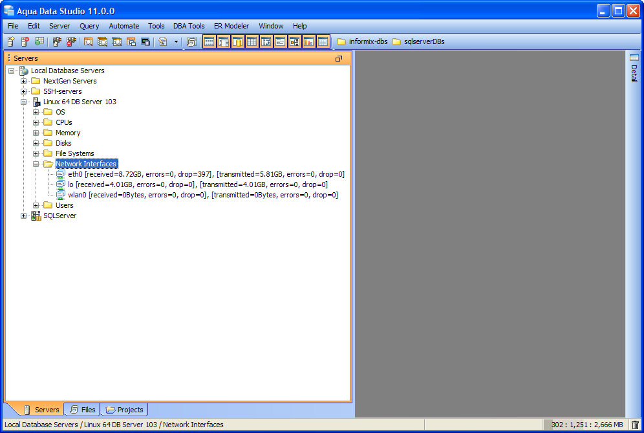This screenshot has width=644, height=433.
Task: Click the Detail panel icon on right sidebar
Action: tap(634, 58)
